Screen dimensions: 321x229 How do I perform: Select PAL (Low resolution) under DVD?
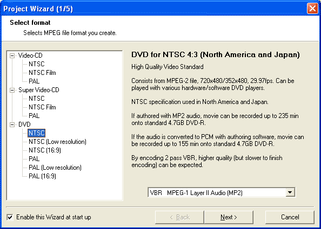click(55, 168)
